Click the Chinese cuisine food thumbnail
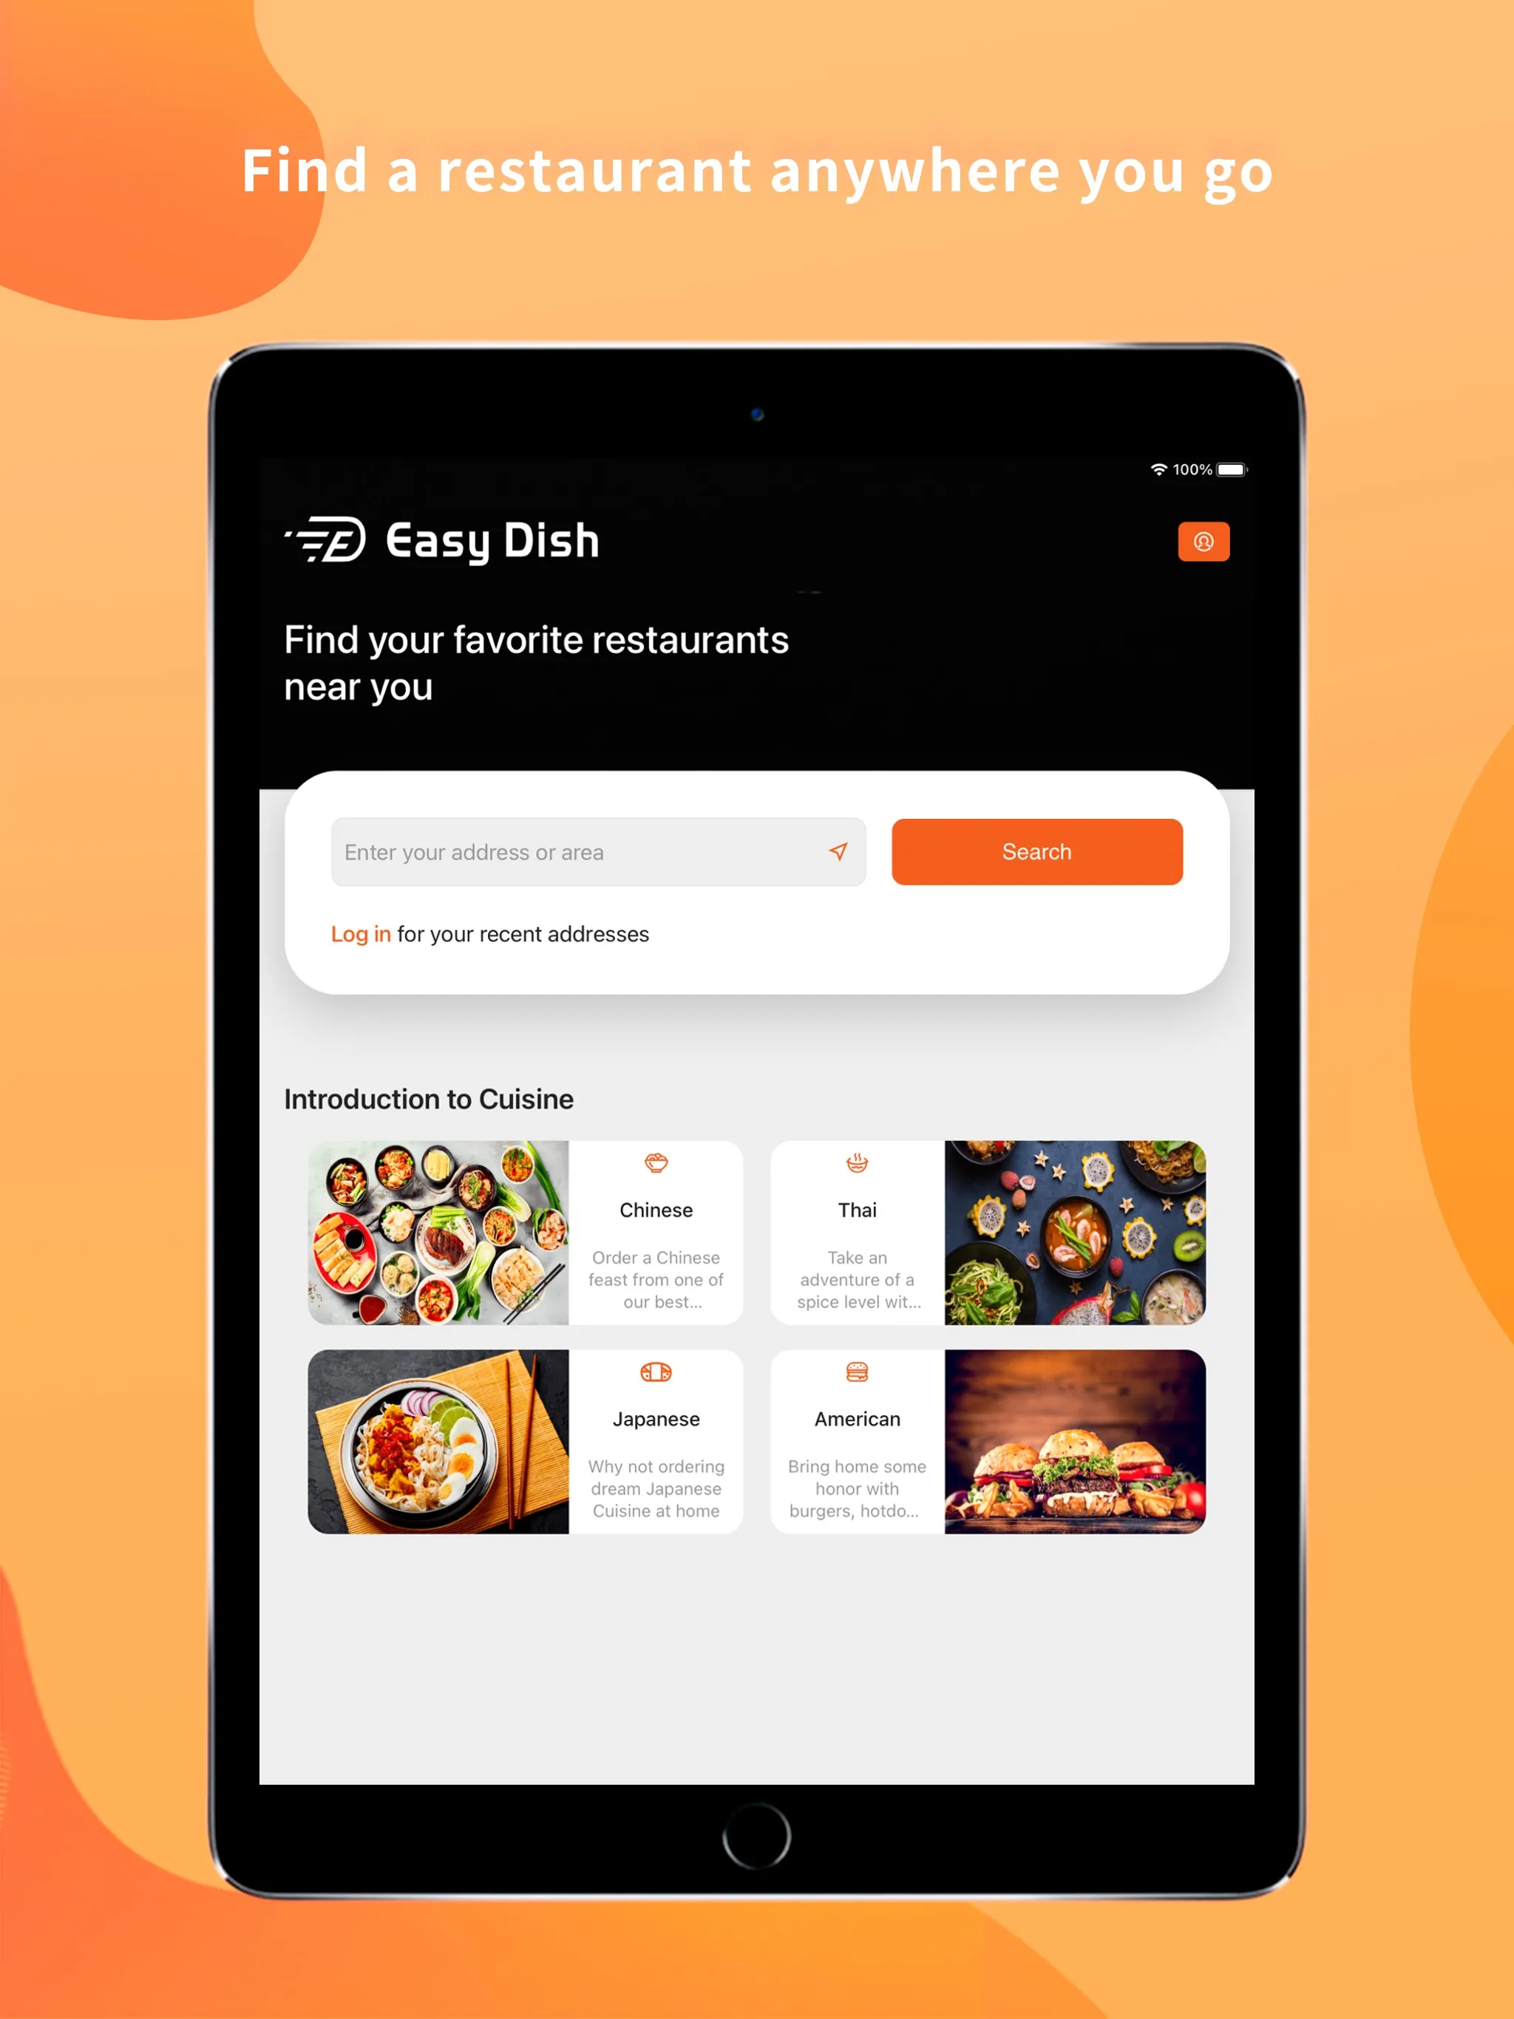The image size is (1514, 2019). pyautogui.click(x=439, y=1230)
